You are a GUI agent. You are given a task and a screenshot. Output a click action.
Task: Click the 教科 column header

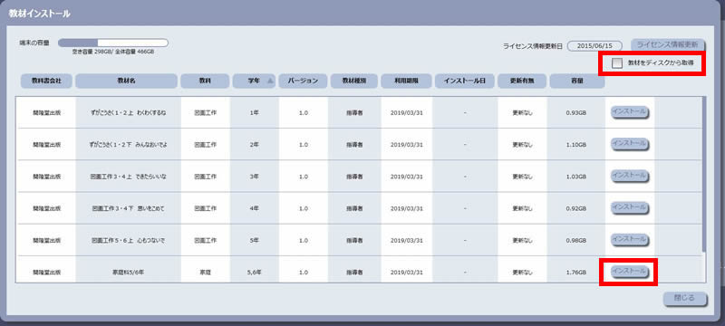[205, 81]
